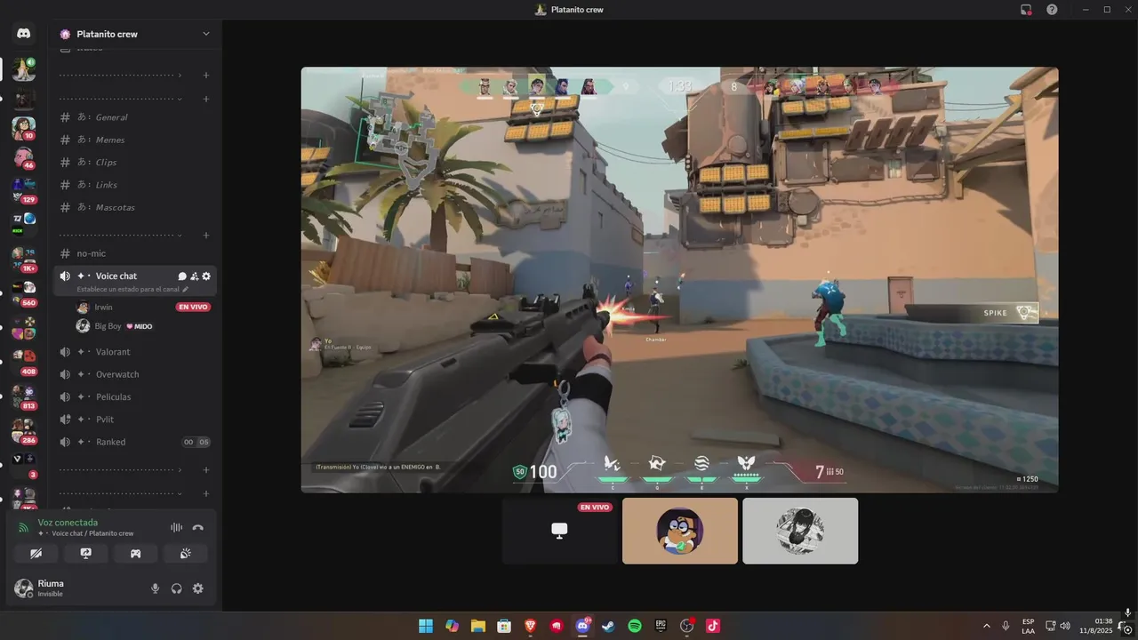The width and height of the screenshot is (1138, 640).
Task: Select the gray participant tile
Action: (x=800, y=531)
